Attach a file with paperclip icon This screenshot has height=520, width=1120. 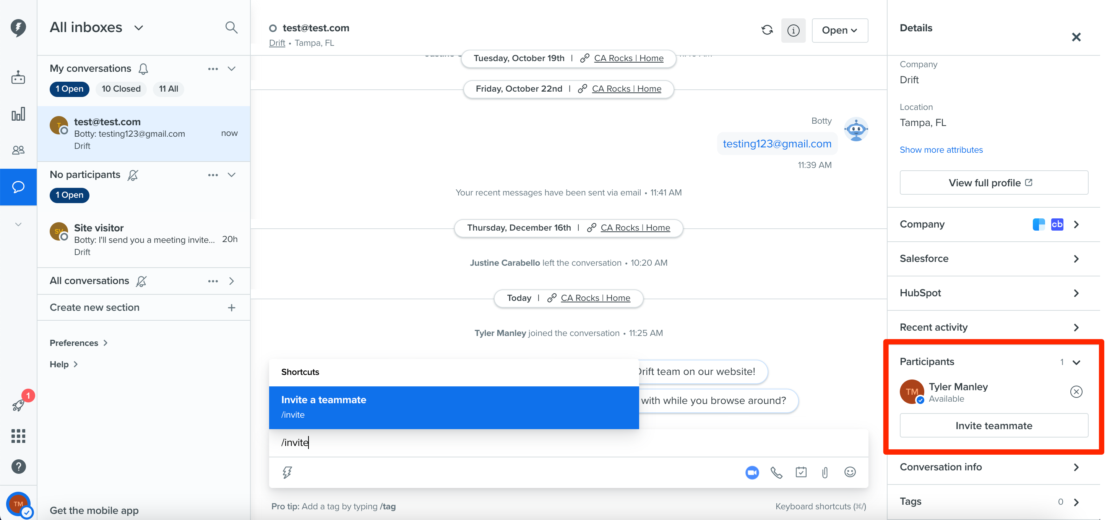825,473
